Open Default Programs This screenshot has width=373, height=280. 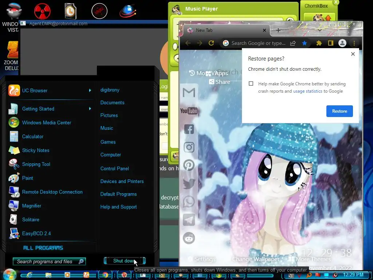(x=118, y=194)
